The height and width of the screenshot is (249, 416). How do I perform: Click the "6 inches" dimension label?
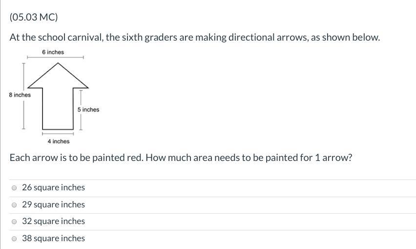pos(53,52)
